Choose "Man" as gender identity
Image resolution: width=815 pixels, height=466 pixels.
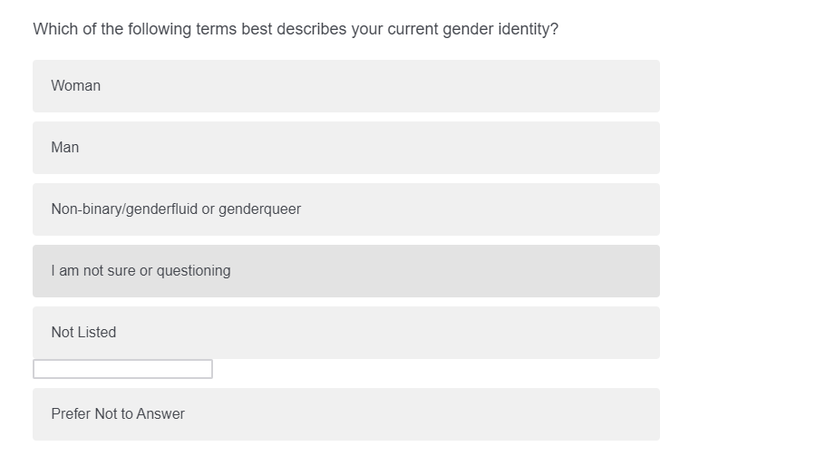345,148
